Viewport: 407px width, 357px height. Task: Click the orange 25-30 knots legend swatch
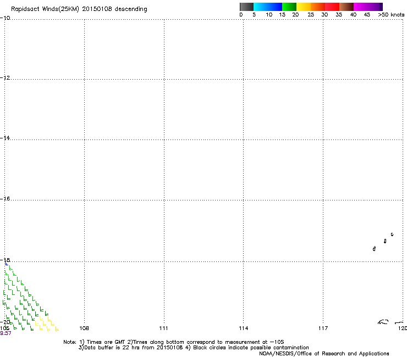318,7
